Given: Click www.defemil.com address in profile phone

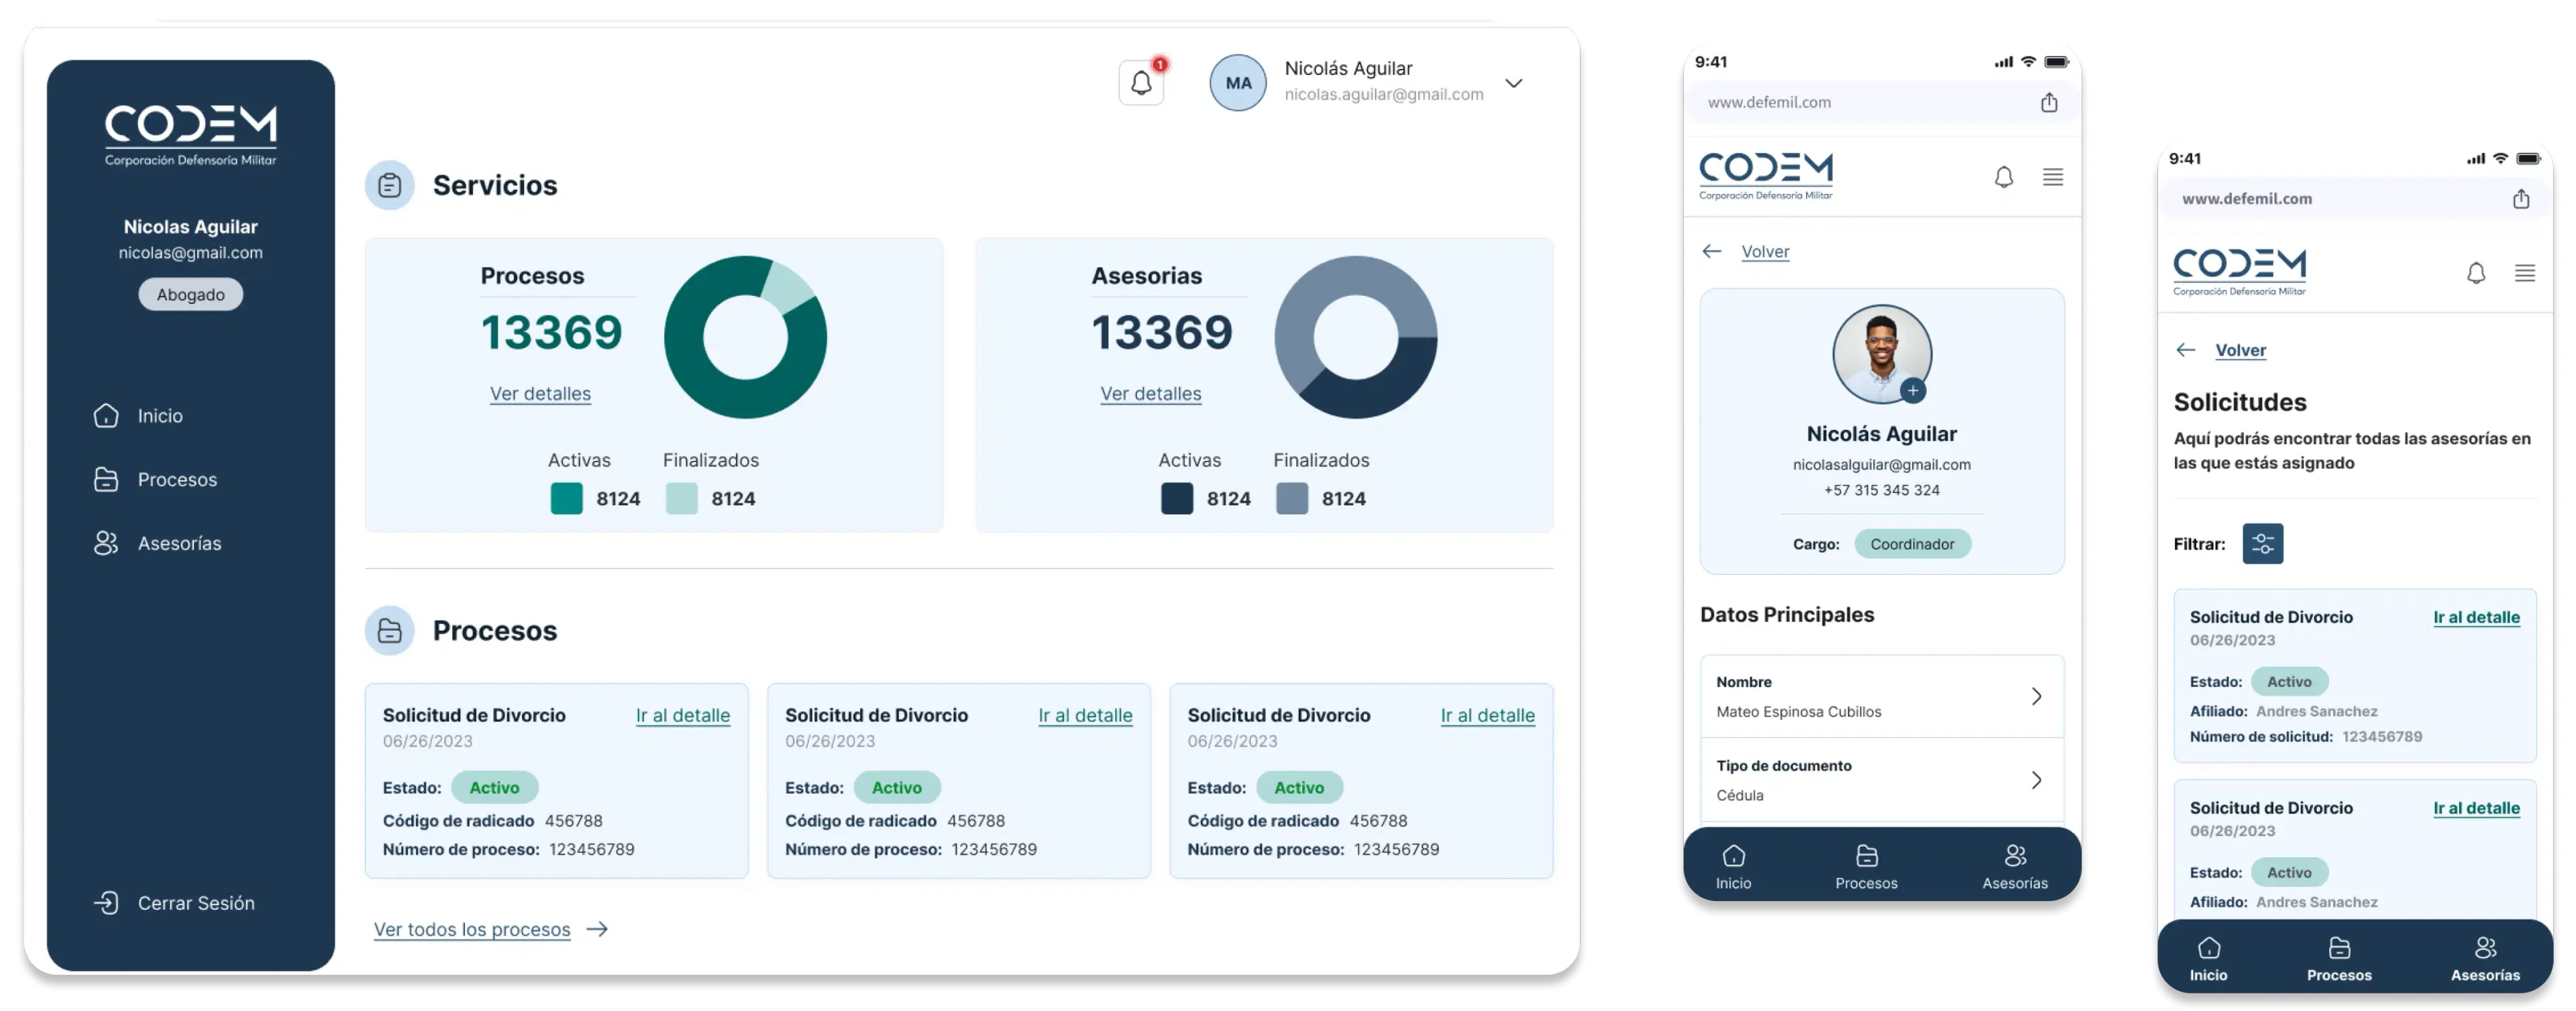Looking at the screenshot, I should click(x=1769, y=102).
